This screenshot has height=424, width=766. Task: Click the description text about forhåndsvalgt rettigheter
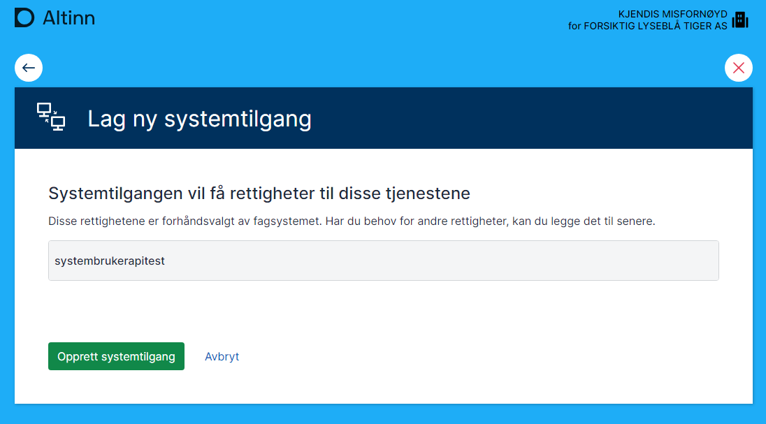(352, 221)
